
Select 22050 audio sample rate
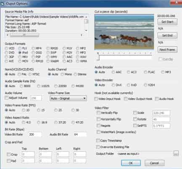(x=56, y=86)
